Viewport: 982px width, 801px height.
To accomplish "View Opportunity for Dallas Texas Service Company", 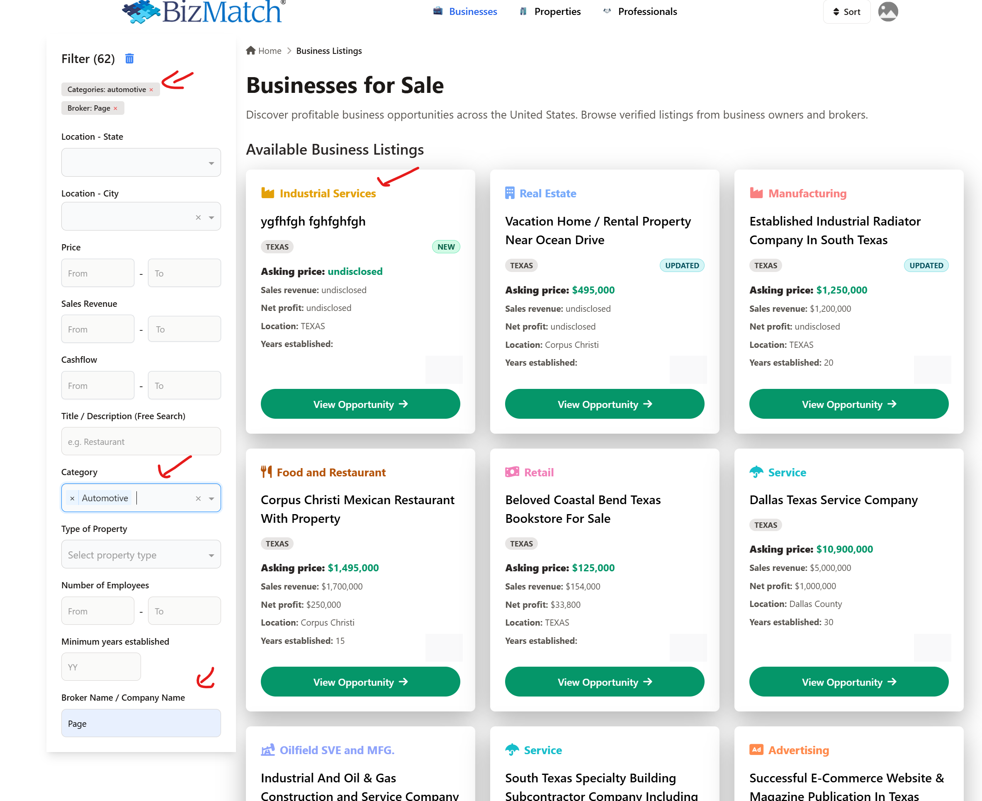I will [x=848, y=682].
